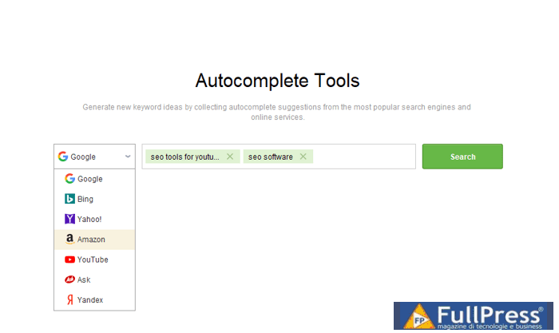Focus the empty area of the keyword input

363,157
